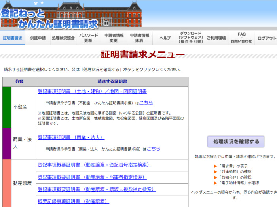Select 供託申請 in the header menu
Screen dimensions: 277x207
[38, 38]
